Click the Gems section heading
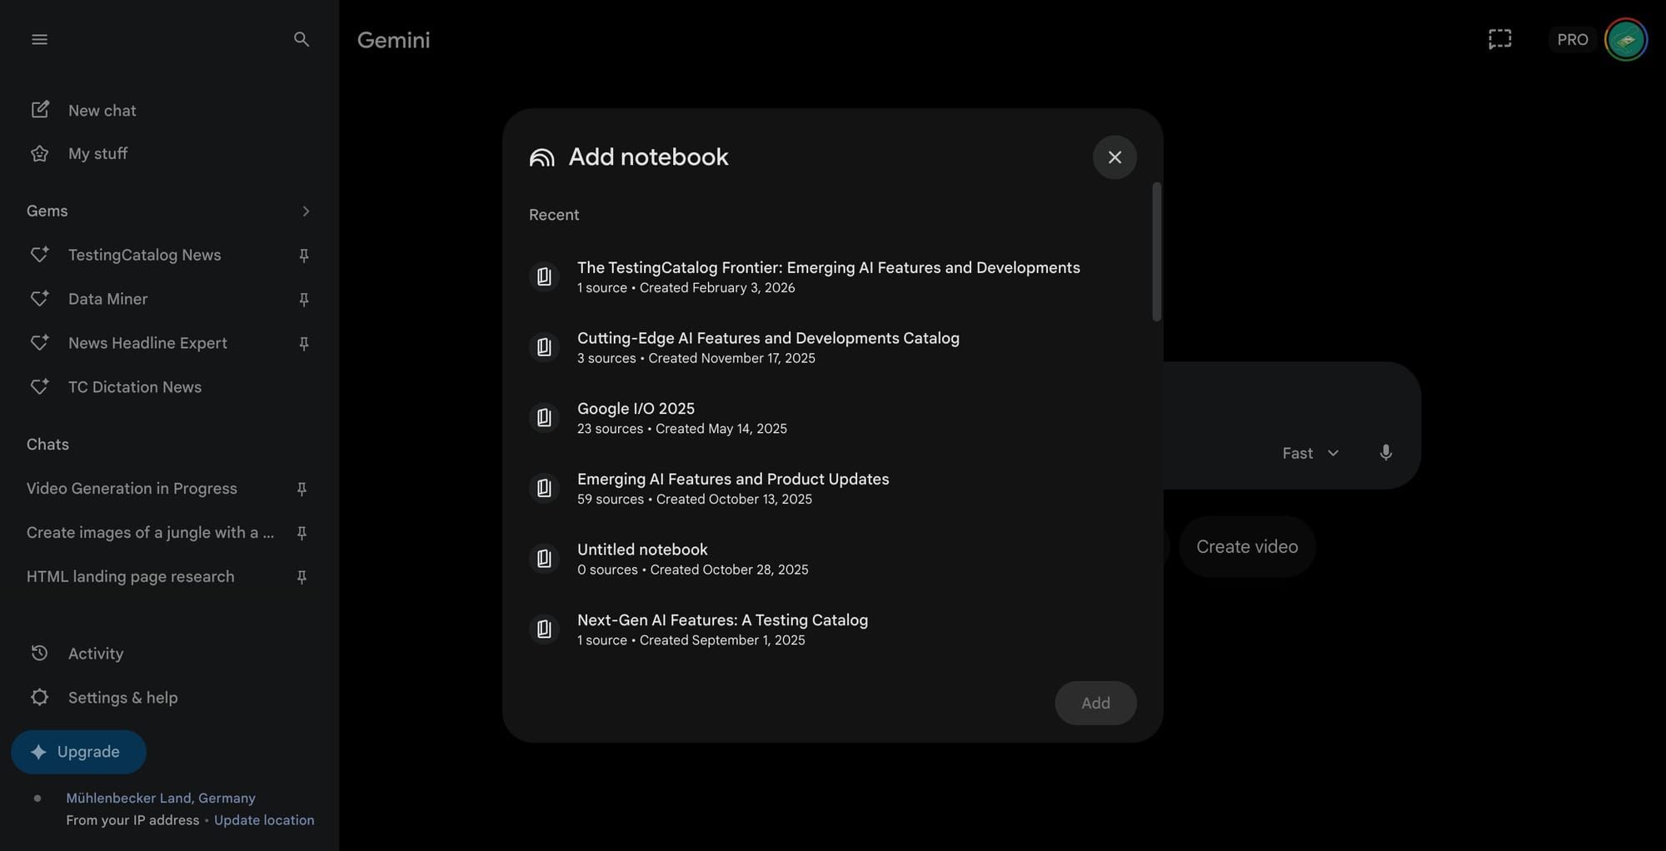Image resolution: width=1666 pixels, height=851 pixels. [47, 212]
